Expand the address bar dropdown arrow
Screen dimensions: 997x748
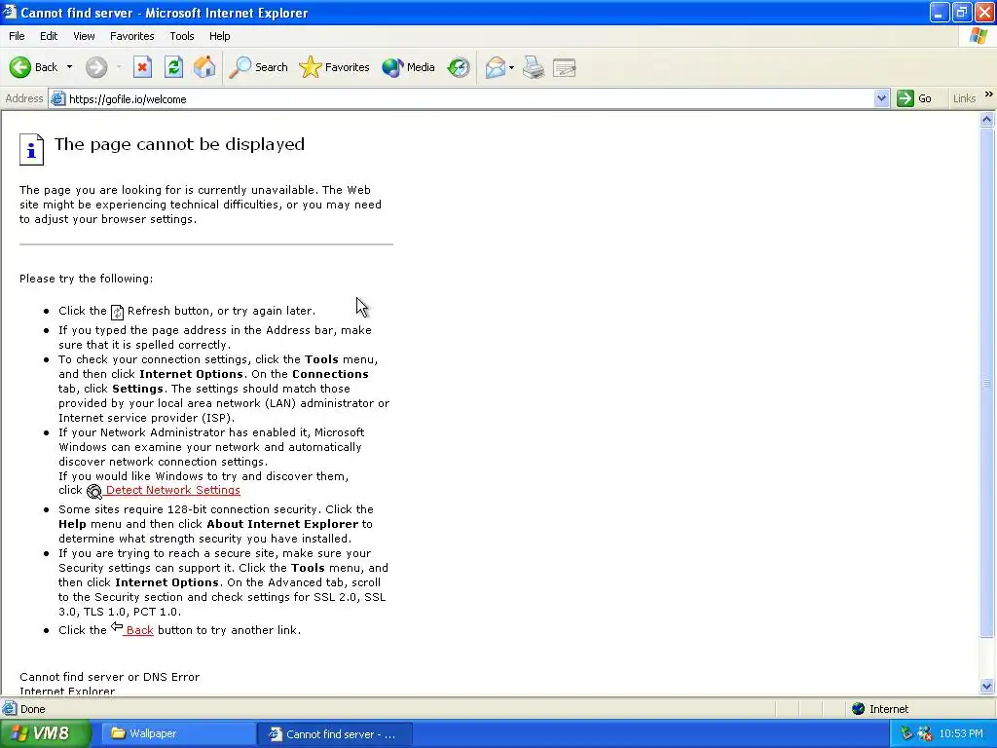pos(881,98)
